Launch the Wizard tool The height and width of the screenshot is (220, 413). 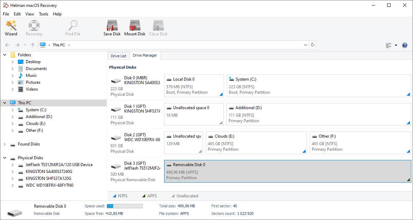click(x=11, y=28)
